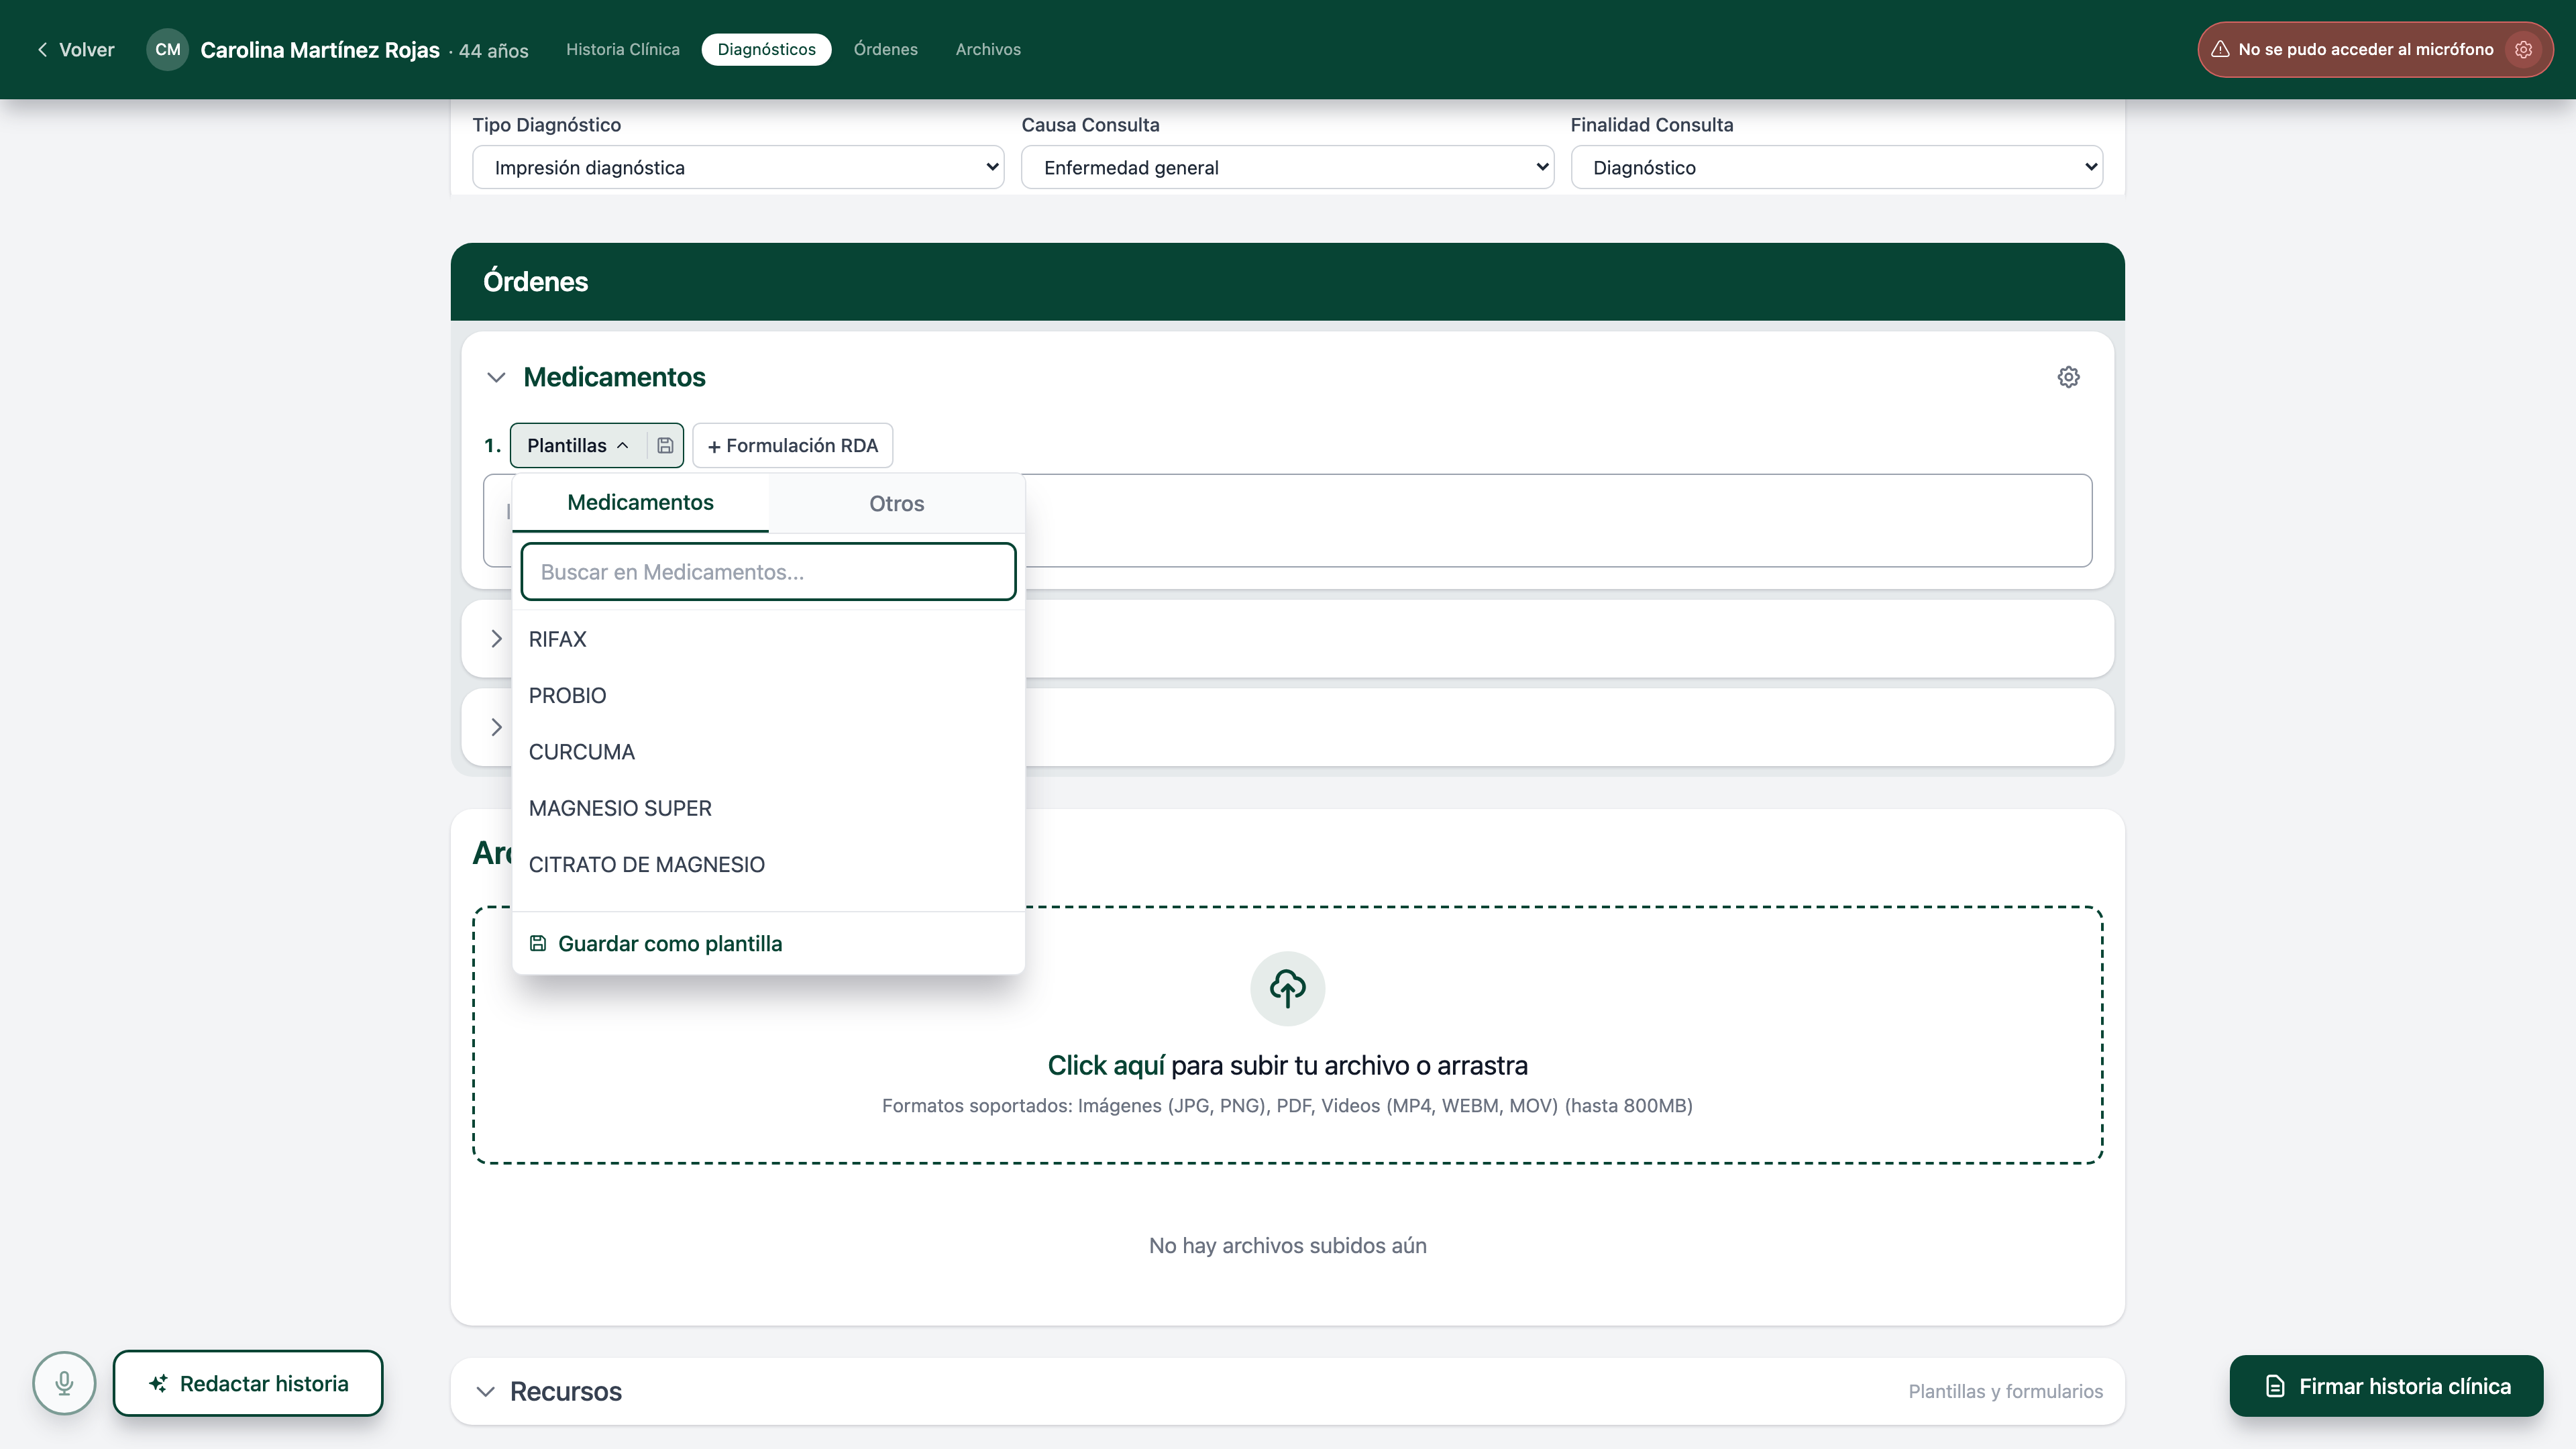The image size is (2576, 1449).
Task: Click Plantillas y formularios label
Action: point(2005,1391)
